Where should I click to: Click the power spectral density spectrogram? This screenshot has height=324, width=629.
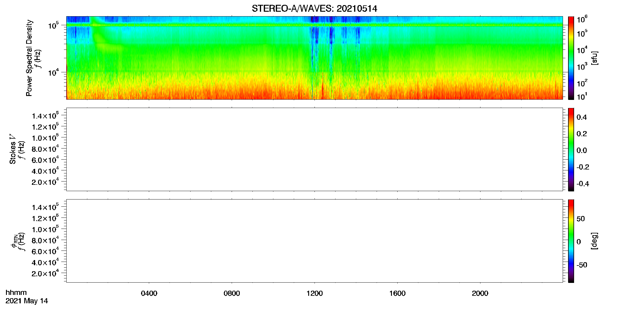coord(314,58)
